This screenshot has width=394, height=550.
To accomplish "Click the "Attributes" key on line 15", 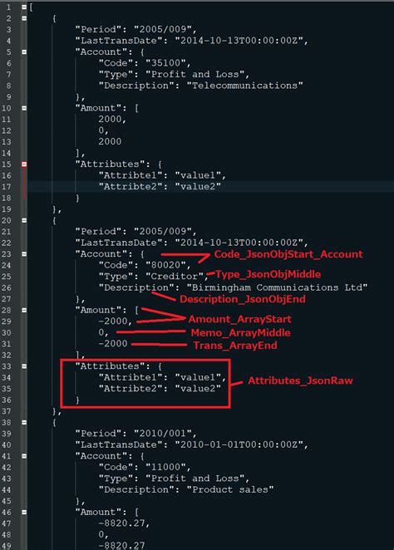I will point(111,164).
